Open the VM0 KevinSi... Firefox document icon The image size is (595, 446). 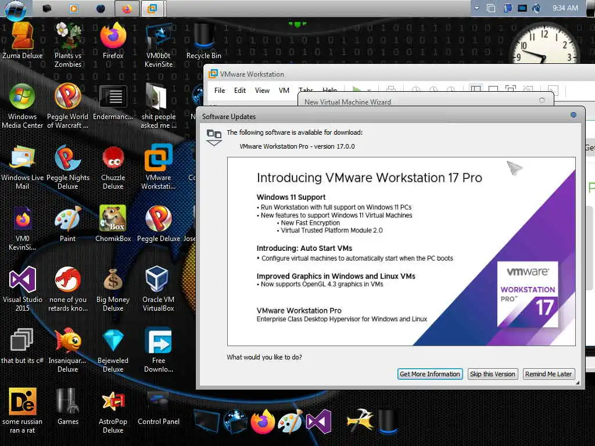(23, 228)
